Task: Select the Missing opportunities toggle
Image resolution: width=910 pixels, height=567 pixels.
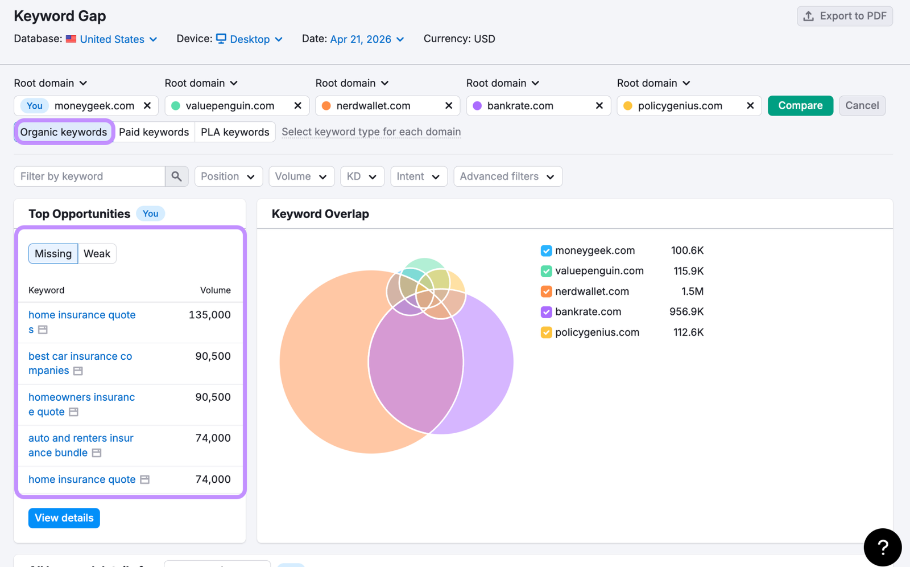Action: coord(53,253)
